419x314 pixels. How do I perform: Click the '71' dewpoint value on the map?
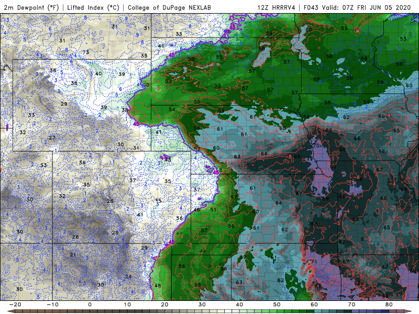tap(314, 261)
